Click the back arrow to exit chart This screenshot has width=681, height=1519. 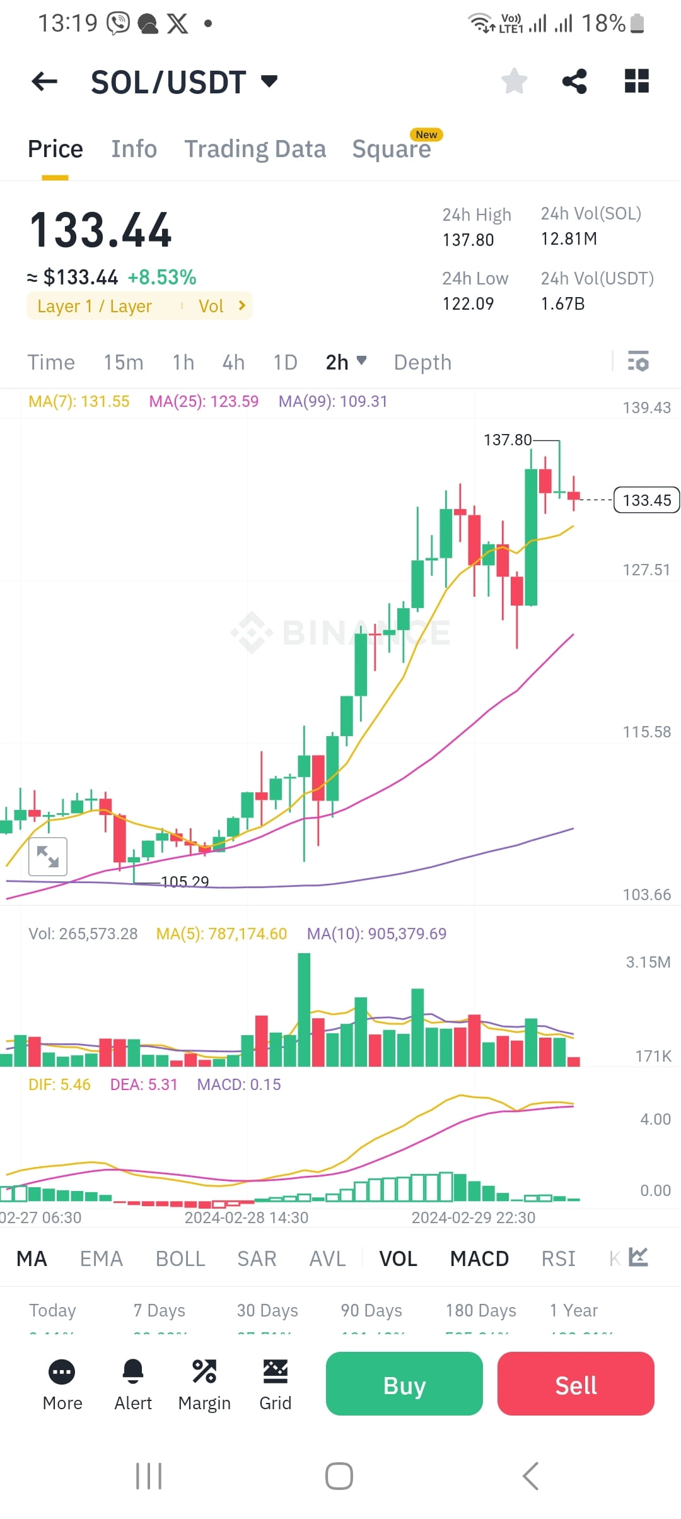click(44, 81)
